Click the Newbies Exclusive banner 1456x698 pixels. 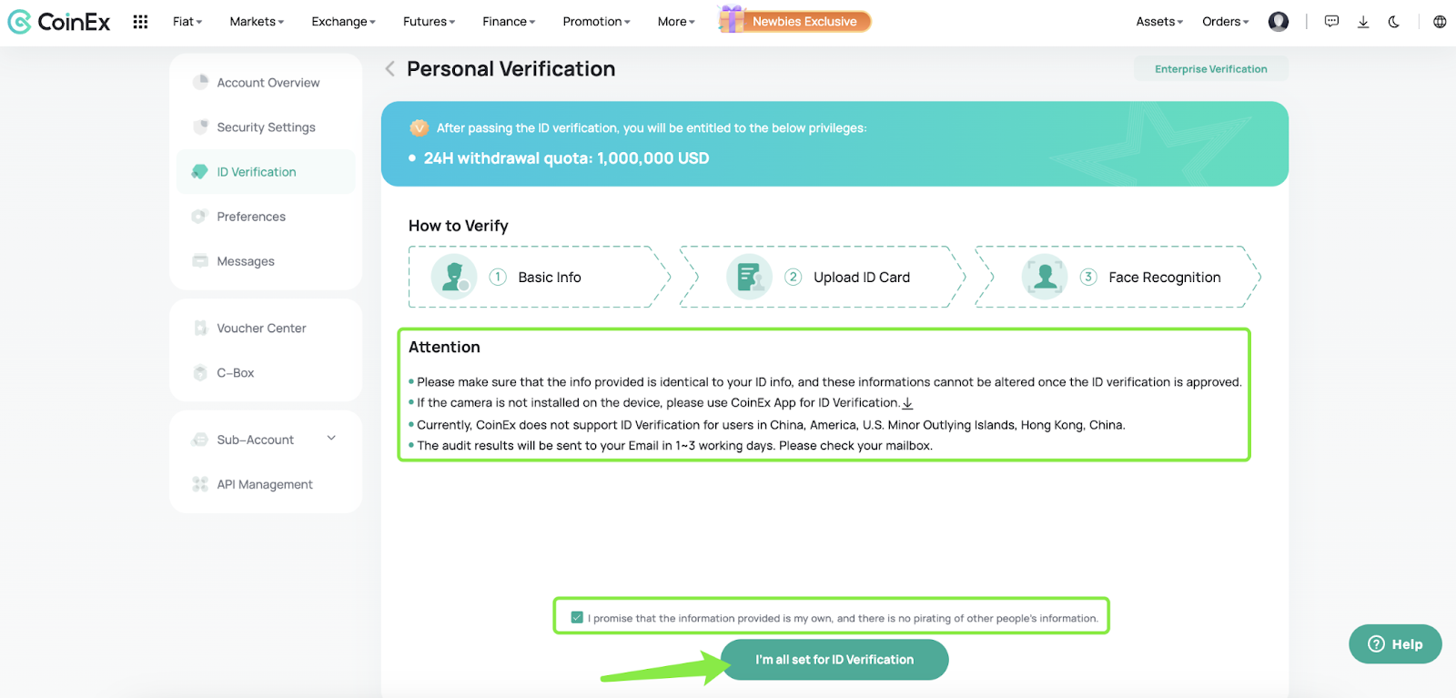(795, 20)
